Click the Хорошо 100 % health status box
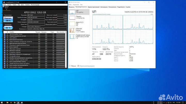 click(8, 19)
